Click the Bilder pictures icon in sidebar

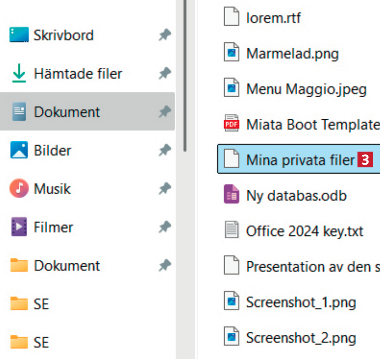(x=19, y=150)
